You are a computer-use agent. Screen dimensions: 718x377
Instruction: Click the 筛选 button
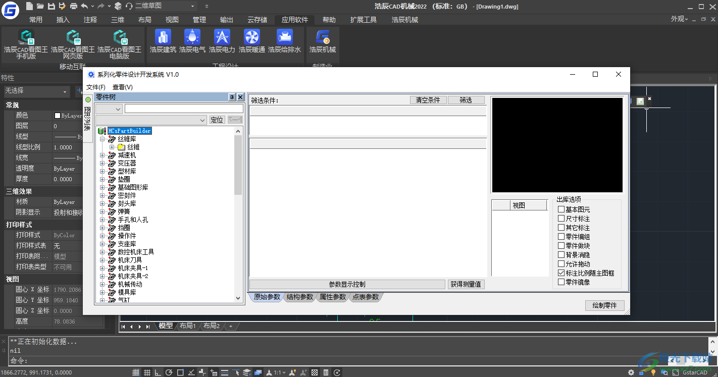(466, 100)
